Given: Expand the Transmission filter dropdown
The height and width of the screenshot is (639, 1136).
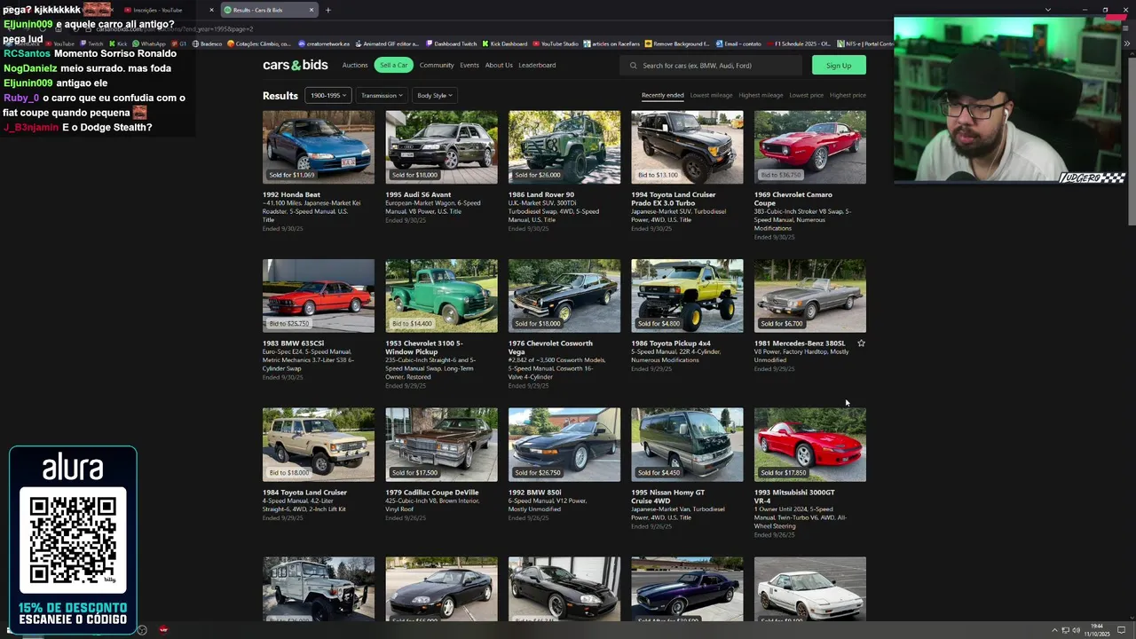Looking at the screenshot, I should [x=382, y=95].
